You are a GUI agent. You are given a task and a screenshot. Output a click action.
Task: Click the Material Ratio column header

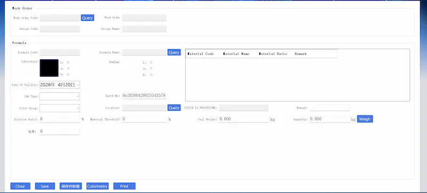(x=273, y=54)
